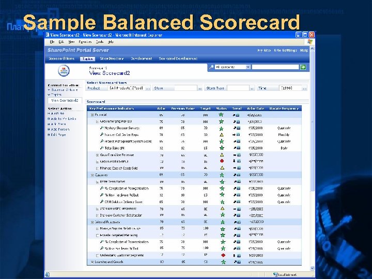Screen dimensions: 372x279
Task: Click flat trend arrow for Number Call Center Reps
Action: (x=234, y=135)
